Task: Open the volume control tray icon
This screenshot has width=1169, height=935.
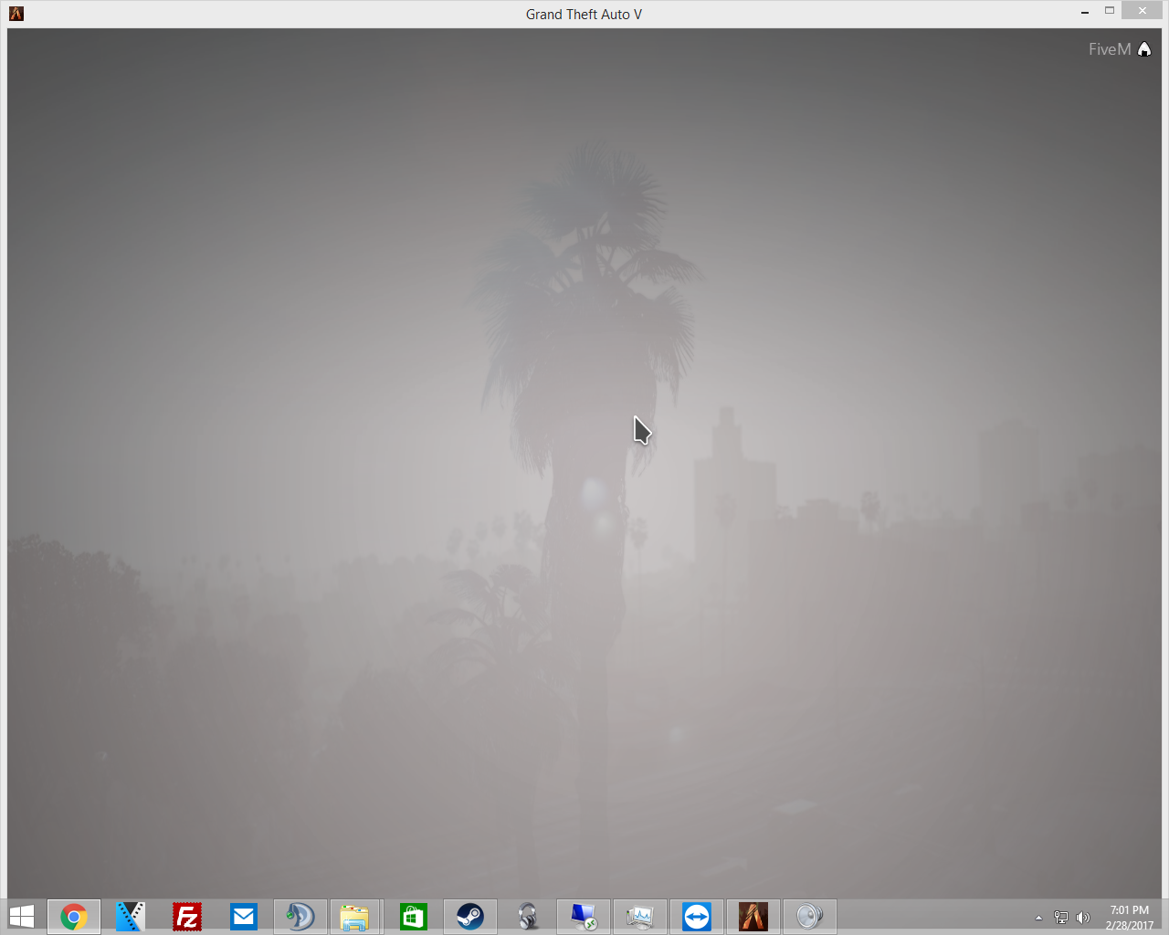Action: pyautogui.click(x=1083, y=918)
